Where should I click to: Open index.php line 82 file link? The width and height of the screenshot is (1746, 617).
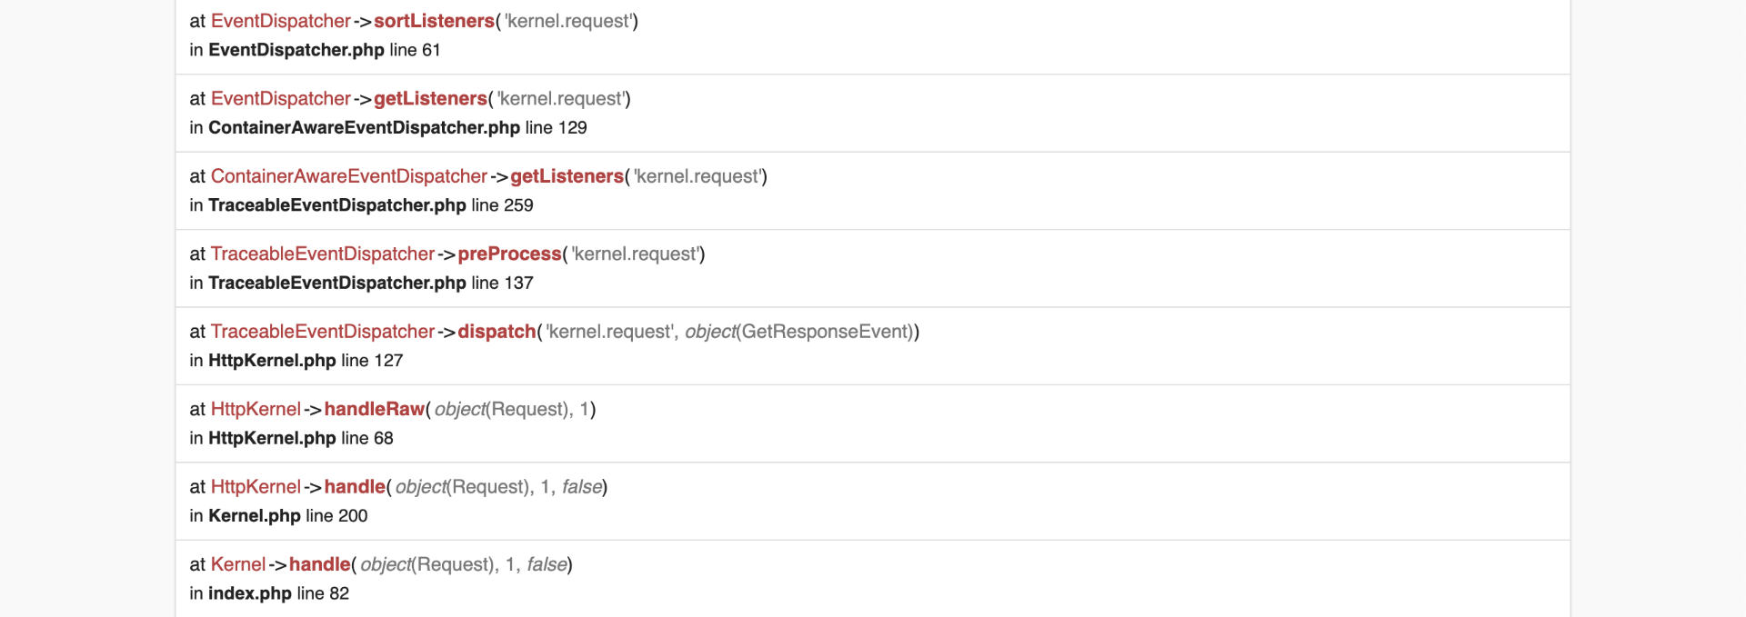pos(249,593)
